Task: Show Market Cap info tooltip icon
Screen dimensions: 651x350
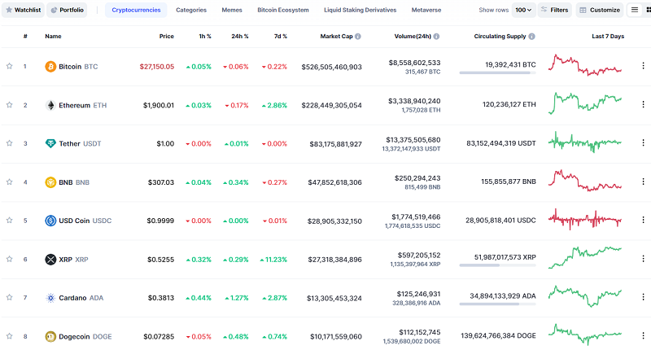Action: [x=358, y=37]
